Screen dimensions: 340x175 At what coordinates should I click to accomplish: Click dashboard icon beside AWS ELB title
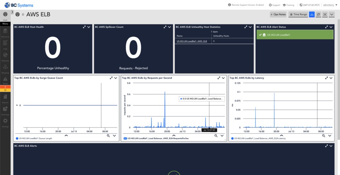18,14
